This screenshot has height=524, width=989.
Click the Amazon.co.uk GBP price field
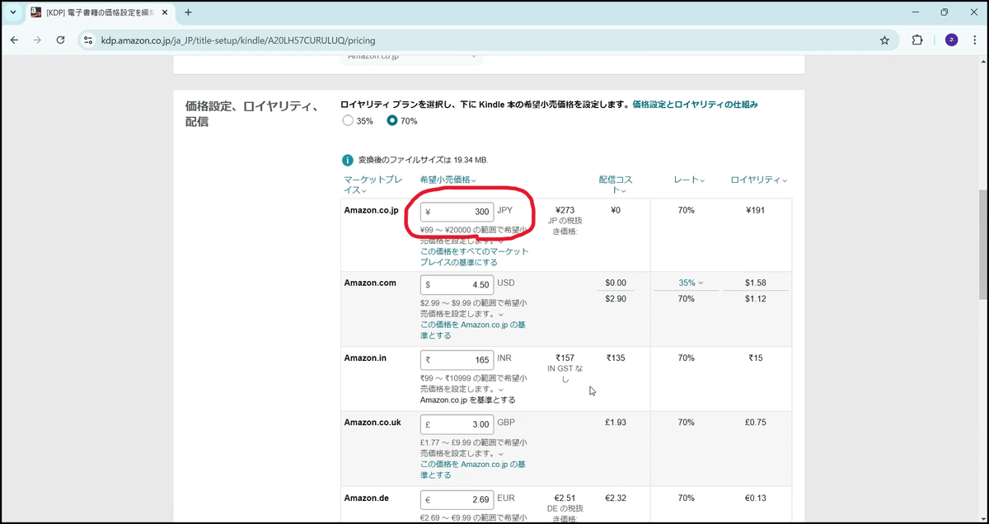pyautogui.click(x=457, y=423)
